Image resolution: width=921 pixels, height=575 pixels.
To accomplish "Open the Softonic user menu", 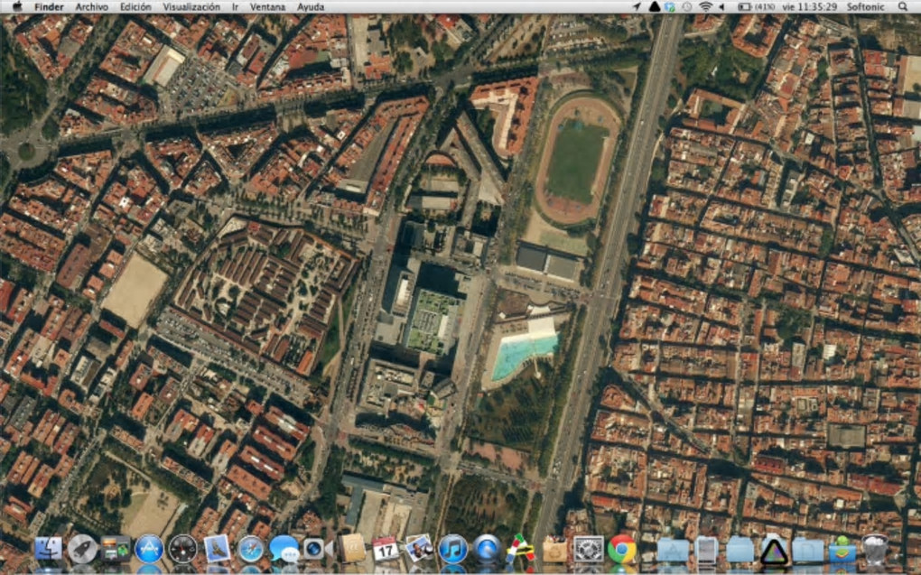I will point(865,7).
